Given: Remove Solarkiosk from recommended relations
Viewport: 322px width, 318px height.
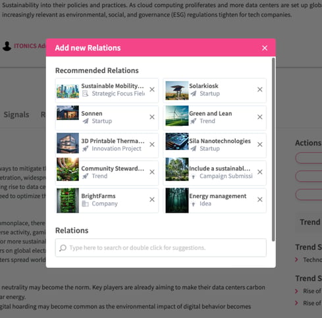Looking at the screenshot, I should click(260, 90).
